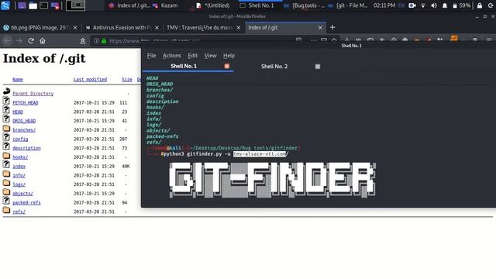Click the bookmark star-tray icon in toolbar
The width and height of the screenshot is (496, 279).
point(83,41)
